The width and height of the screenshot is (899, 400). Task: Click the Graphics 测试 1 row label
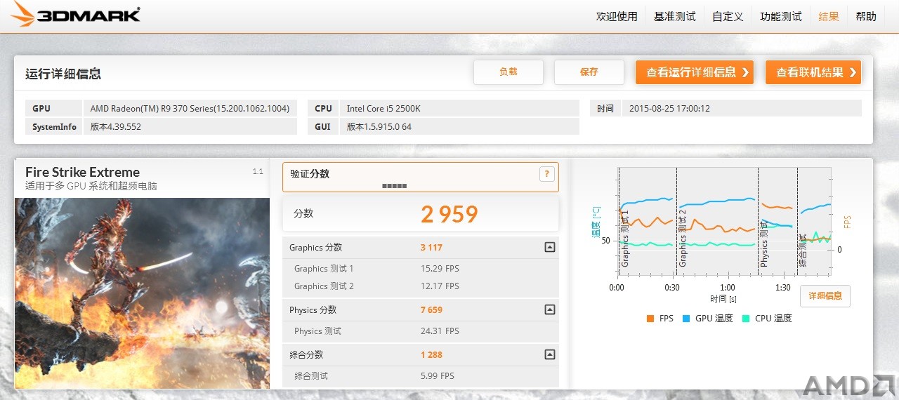pyautogui.click(x=324, y=269)
